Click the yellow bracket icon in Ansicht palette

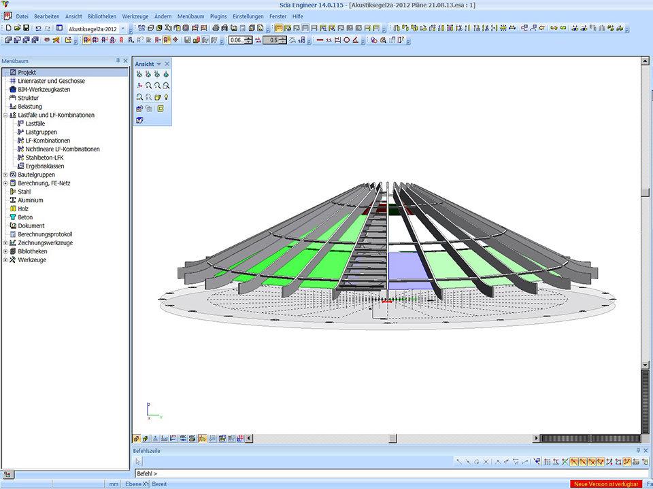pos(161,108)
